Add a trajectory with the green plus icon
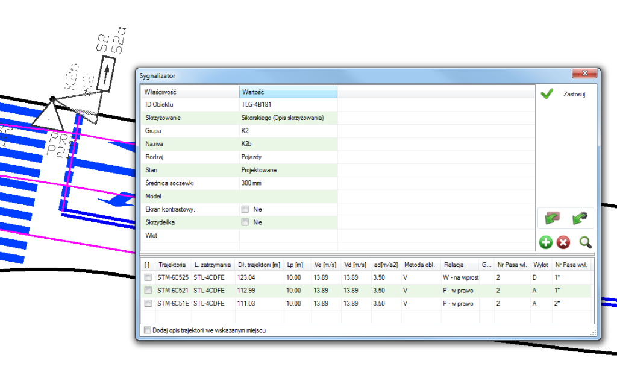 546,242
